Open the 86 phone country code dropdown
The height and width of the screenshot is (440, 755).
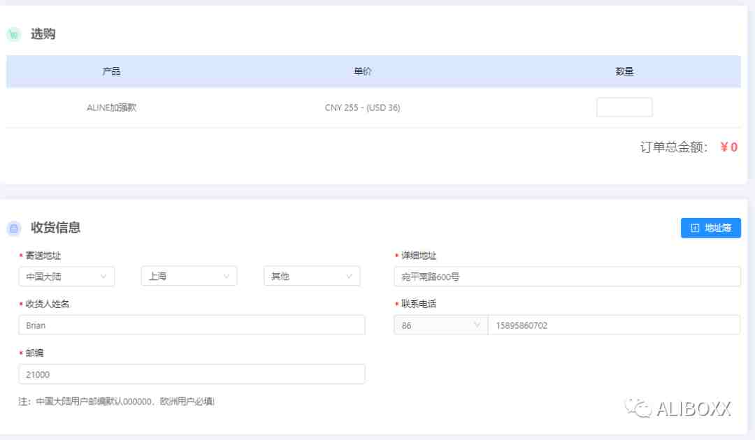pos(441,325)
